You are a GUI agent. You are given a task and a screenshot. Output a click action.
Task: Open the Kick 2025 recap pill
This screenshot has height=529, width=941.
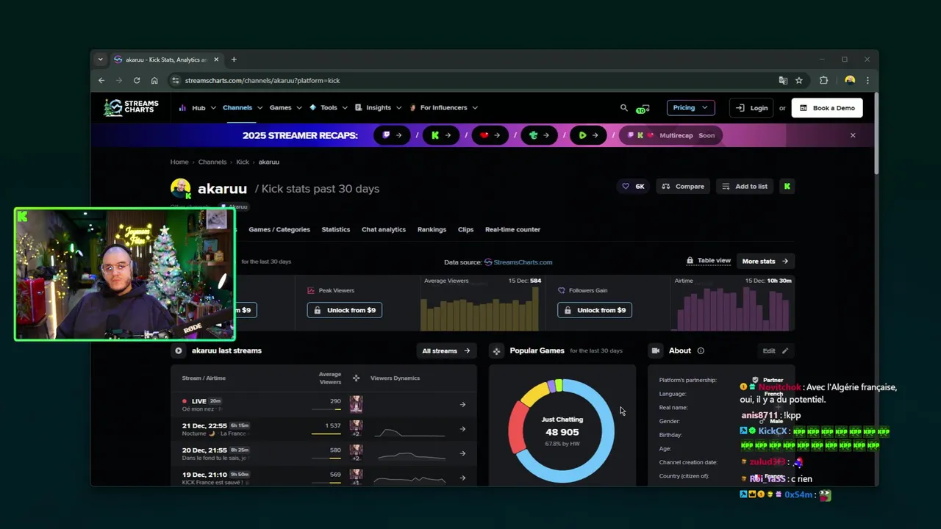tap(441, 135)
